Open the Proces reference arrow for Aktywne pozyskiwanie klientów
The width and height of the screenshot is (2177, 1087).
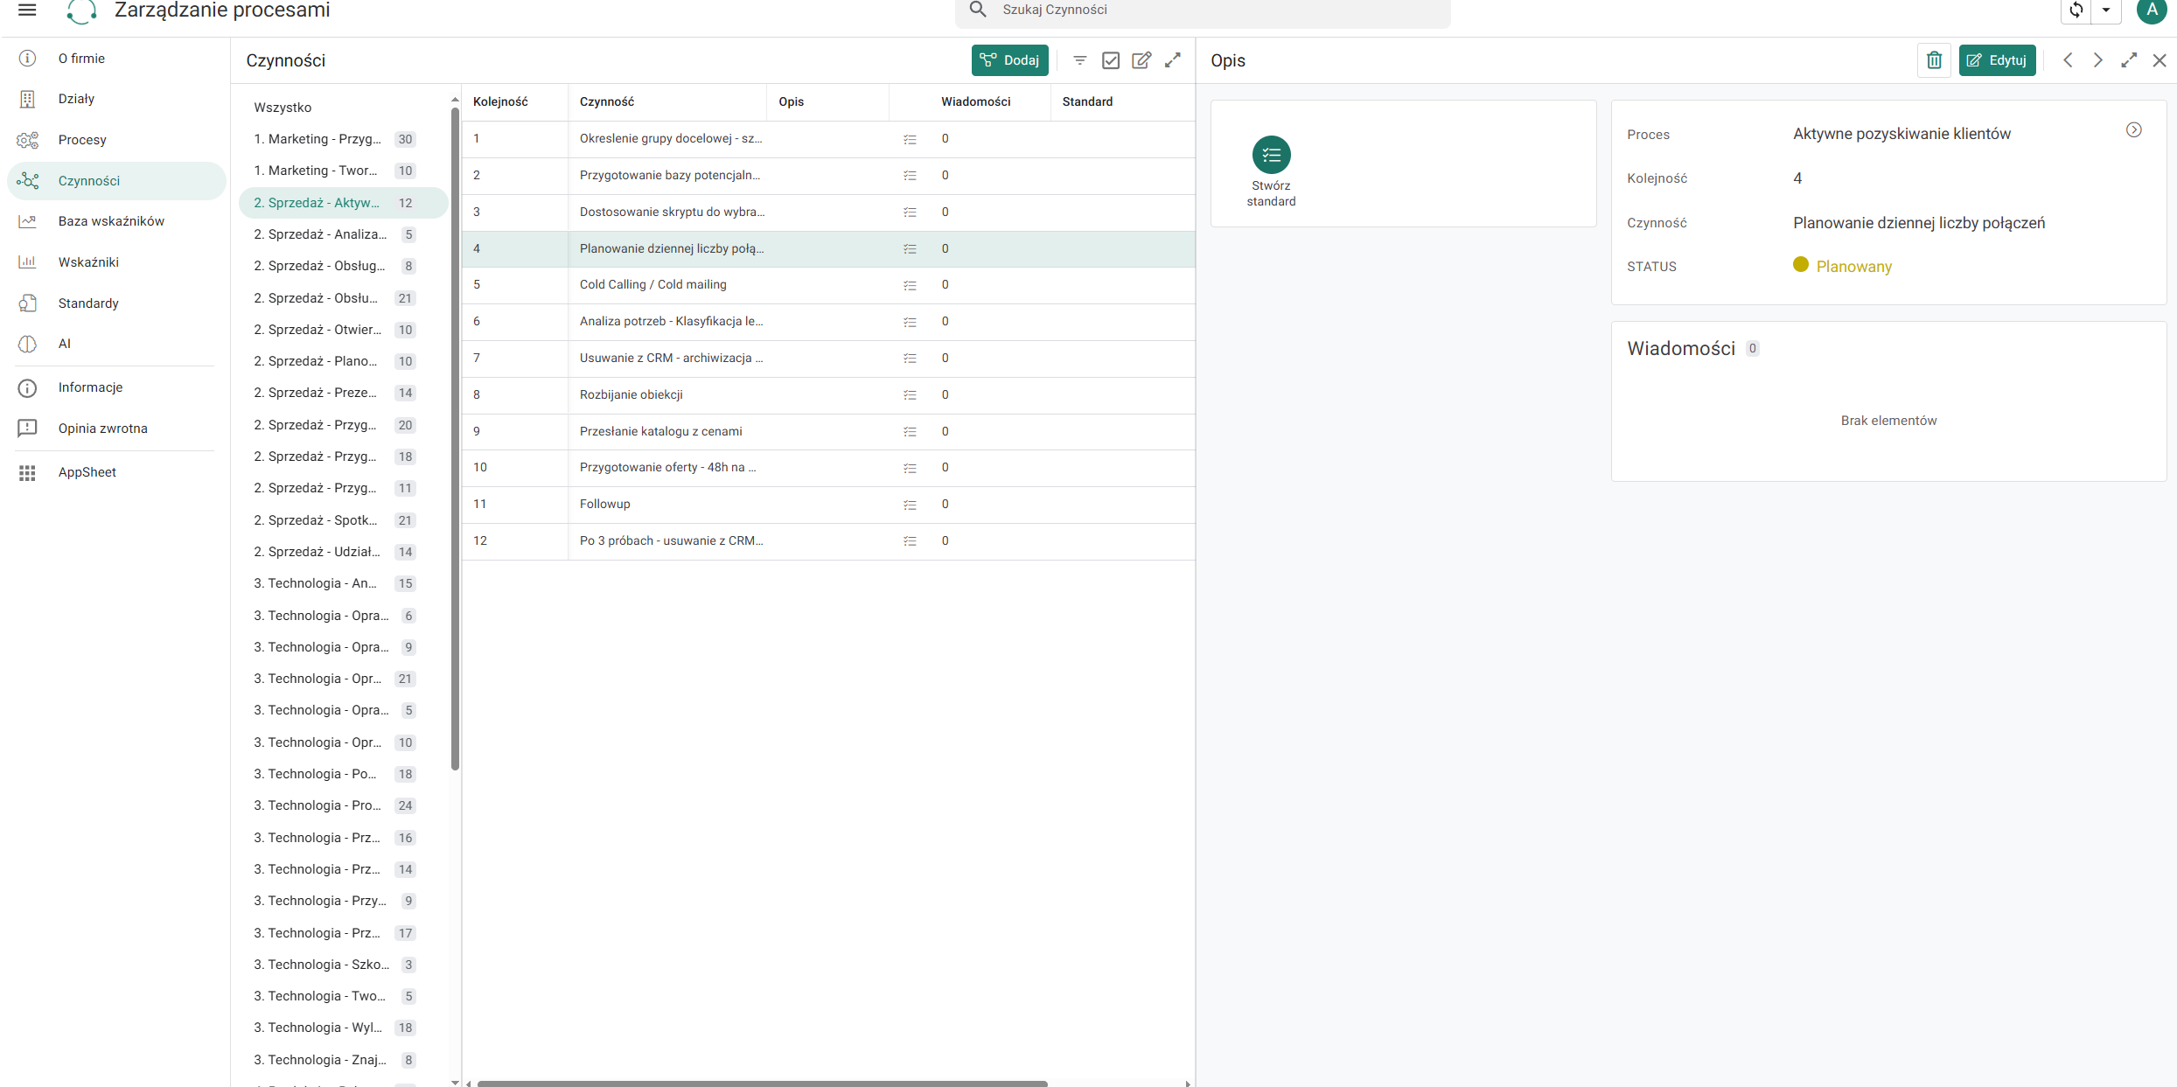point(2134,130)
